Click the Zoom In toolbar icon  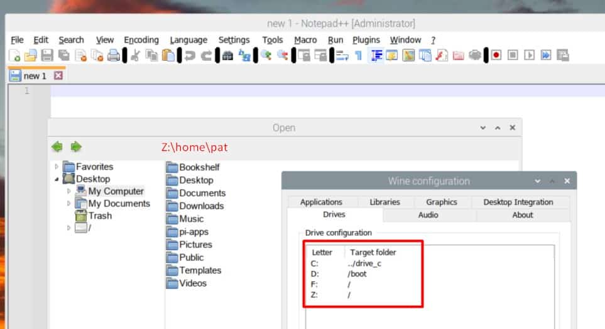[266, 55]
